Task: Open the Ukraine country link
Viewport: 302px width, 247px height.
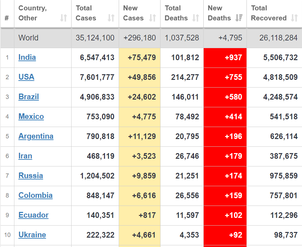Action: click(x=32, y=235)
